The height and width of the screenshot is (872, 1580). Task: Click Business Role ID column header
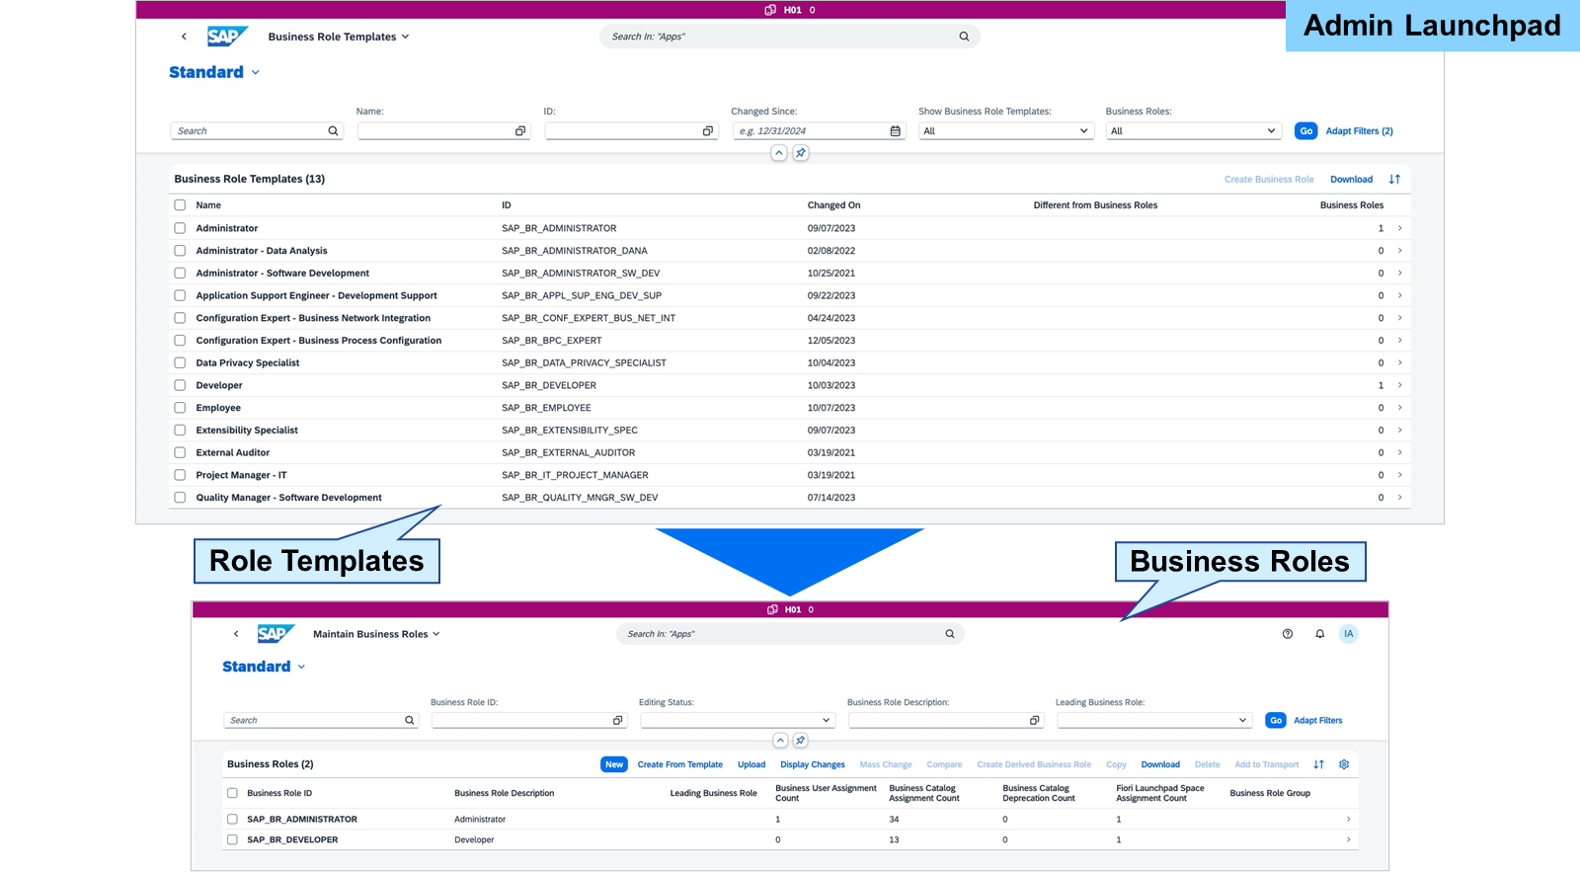pyautogui.click(x=279, y=794)
